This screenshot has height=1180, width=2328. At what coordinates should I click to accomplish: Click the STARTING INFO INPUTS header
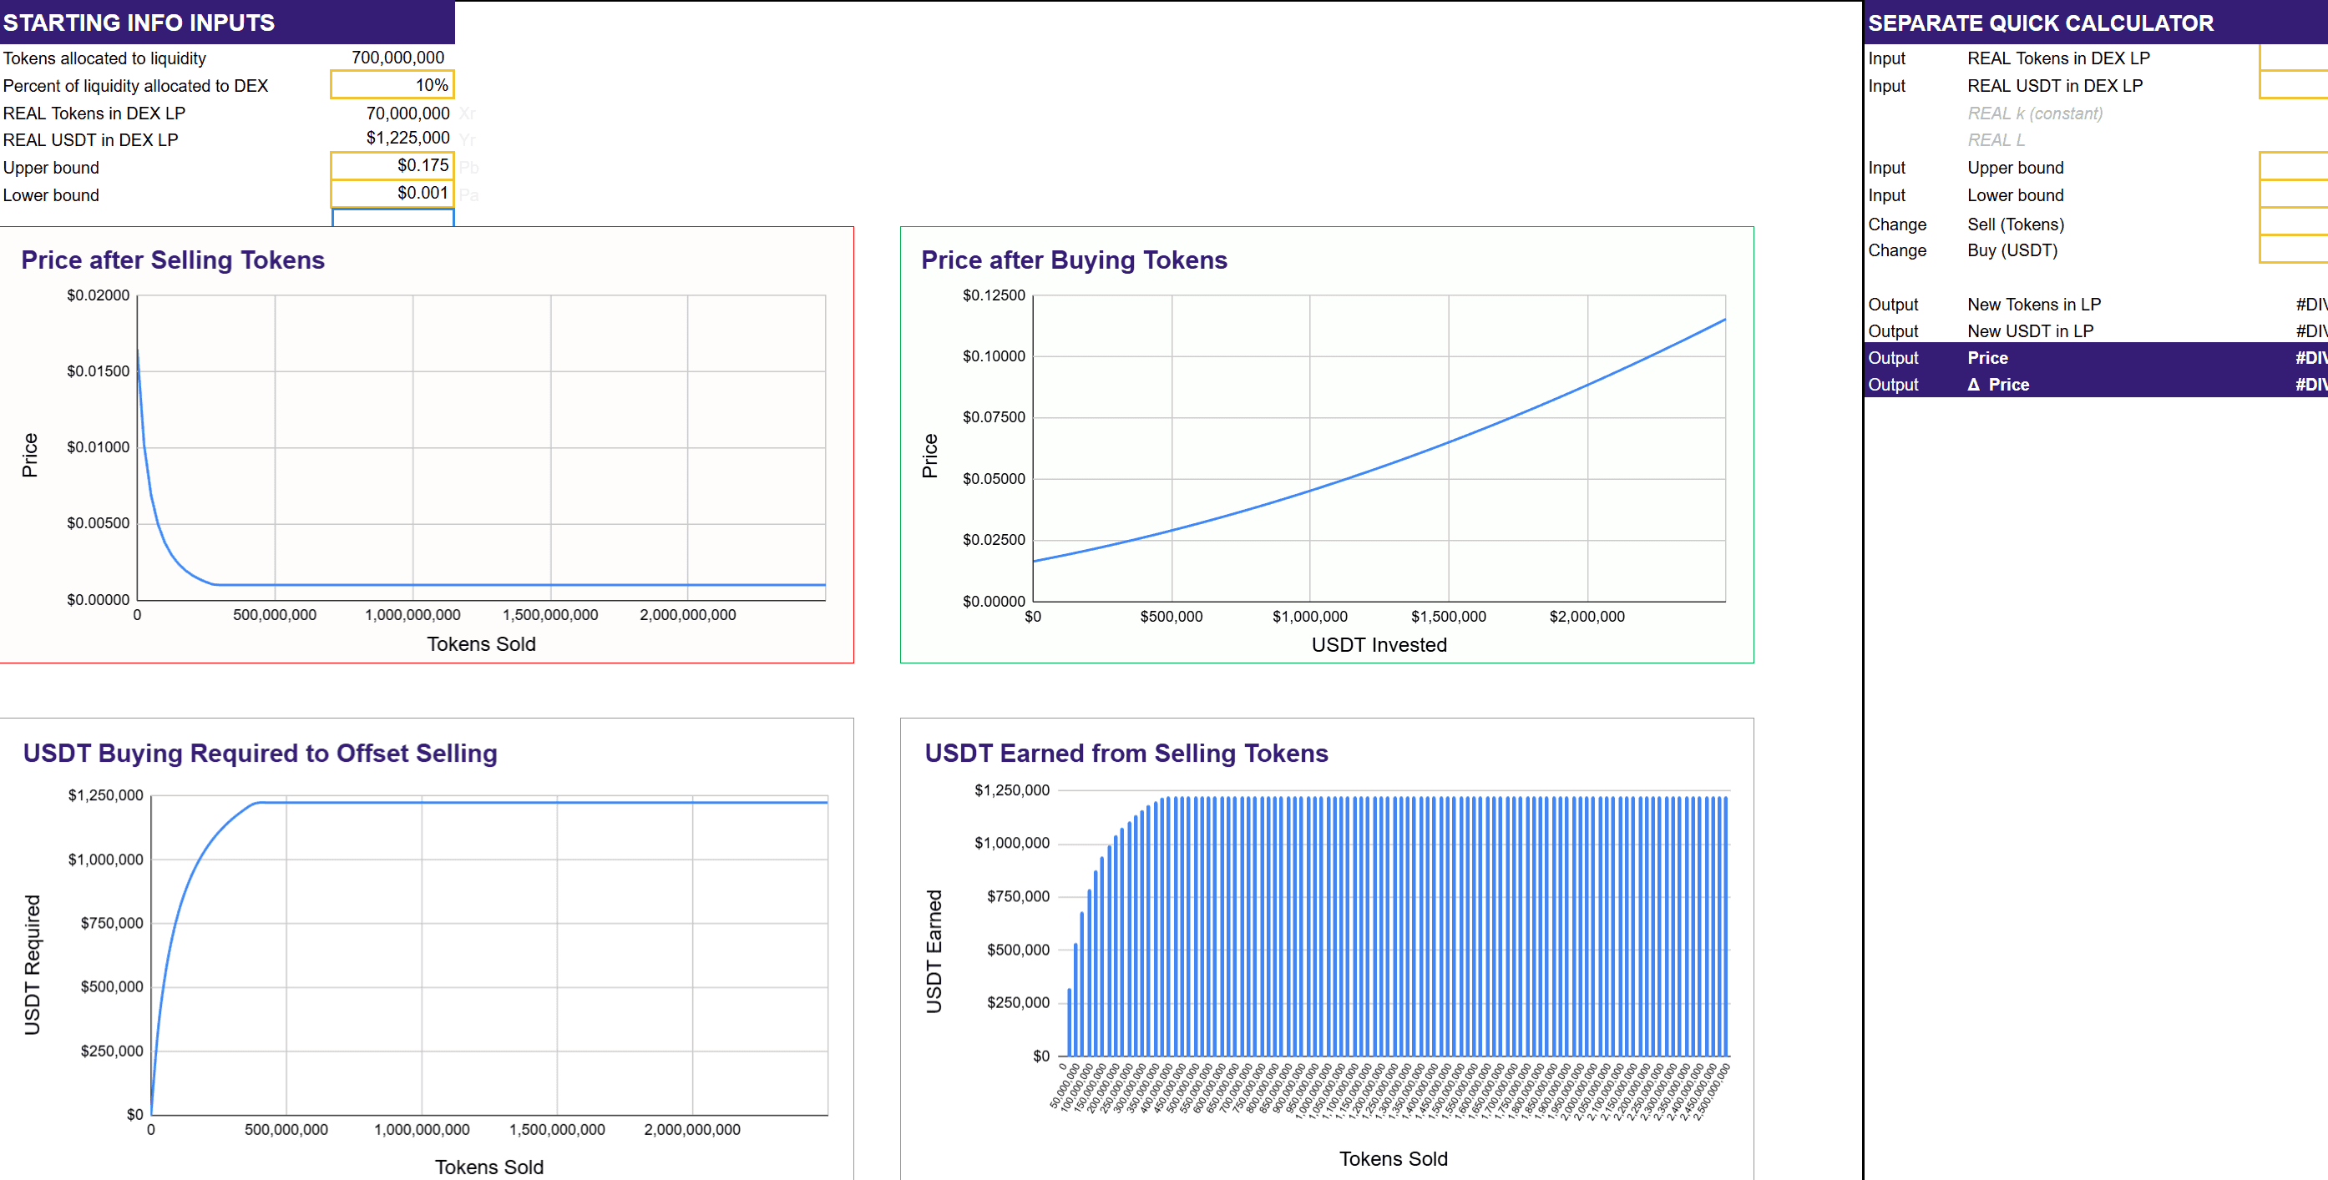pyautogui.click(x=139, y=23)
